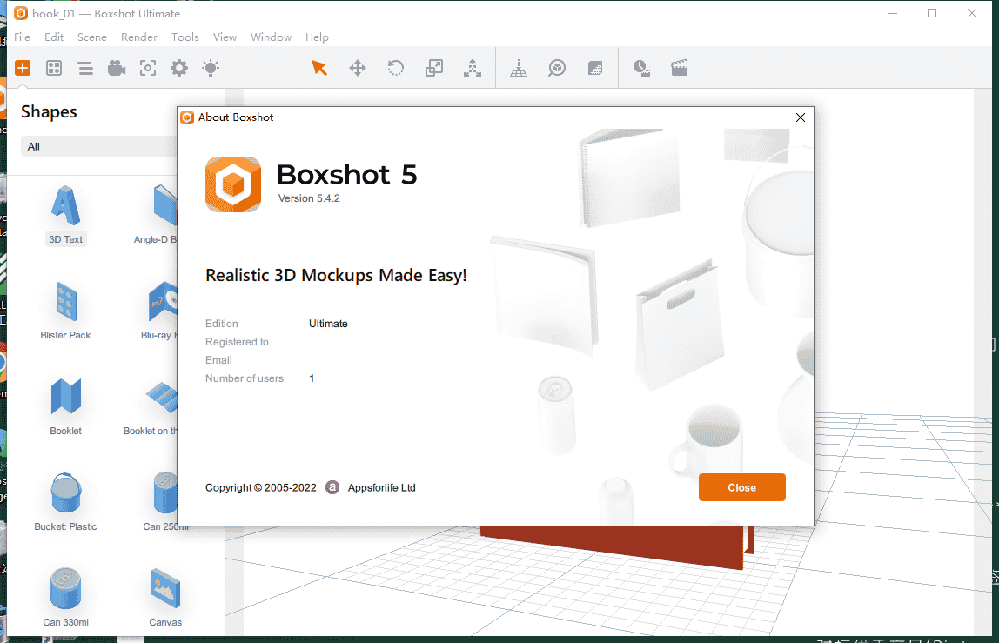This screenshot has height=643, width=999.
Task: Pick the Bucket: Plastic shape
Action: [66, 502]
